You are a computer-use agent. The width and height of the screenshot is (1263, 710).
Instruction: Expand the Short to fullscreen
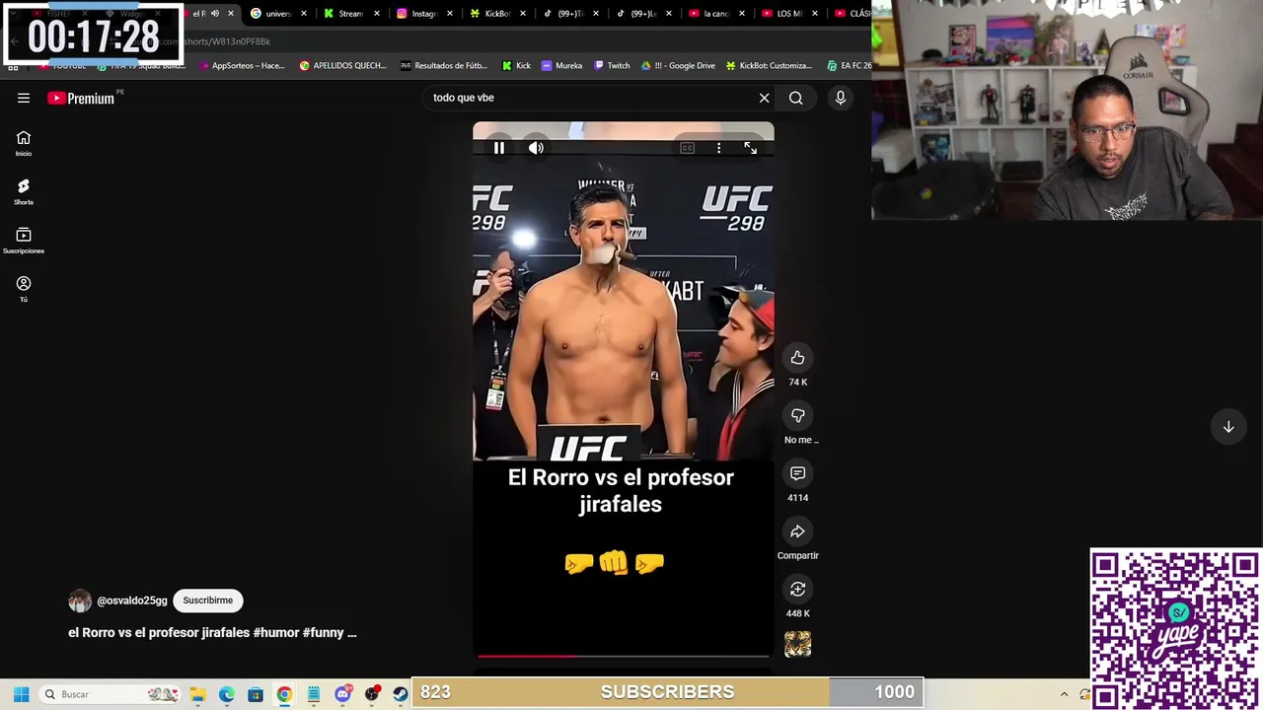point(751,148)
